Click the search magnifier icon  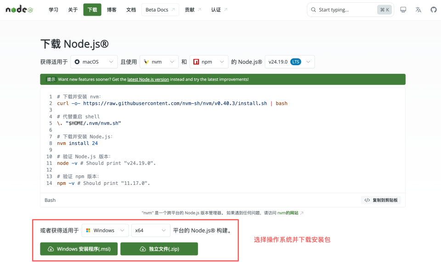pos(313,10)
